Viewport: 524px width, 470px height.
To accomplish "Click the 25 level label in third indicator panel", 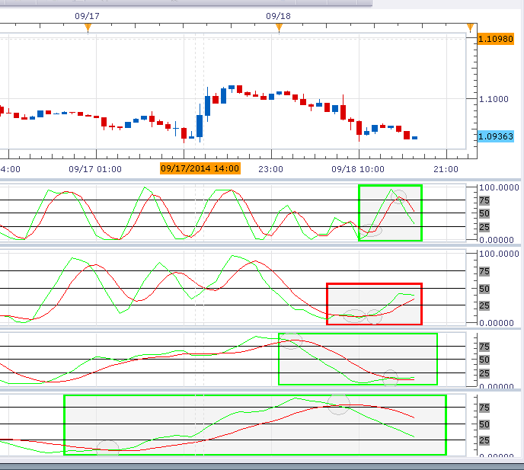I will (x=484, y=373).
